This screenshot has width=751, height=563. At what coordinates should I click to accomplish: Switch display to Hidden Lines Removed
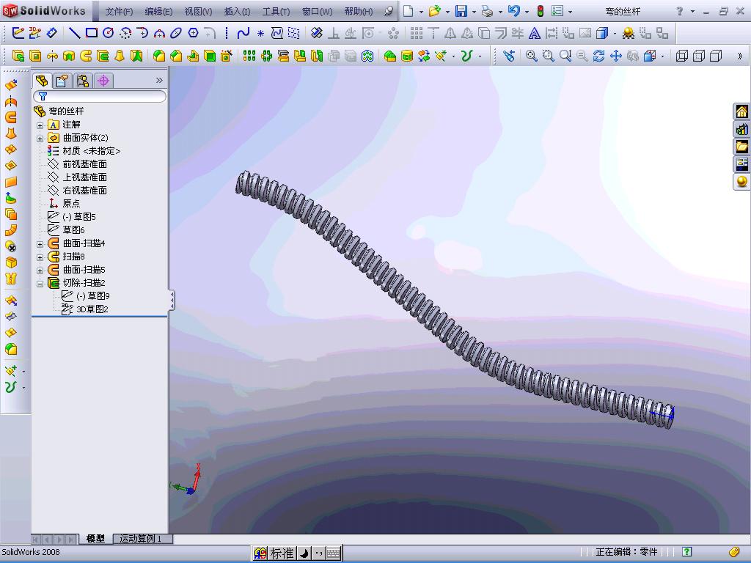[x=716, y=56]
